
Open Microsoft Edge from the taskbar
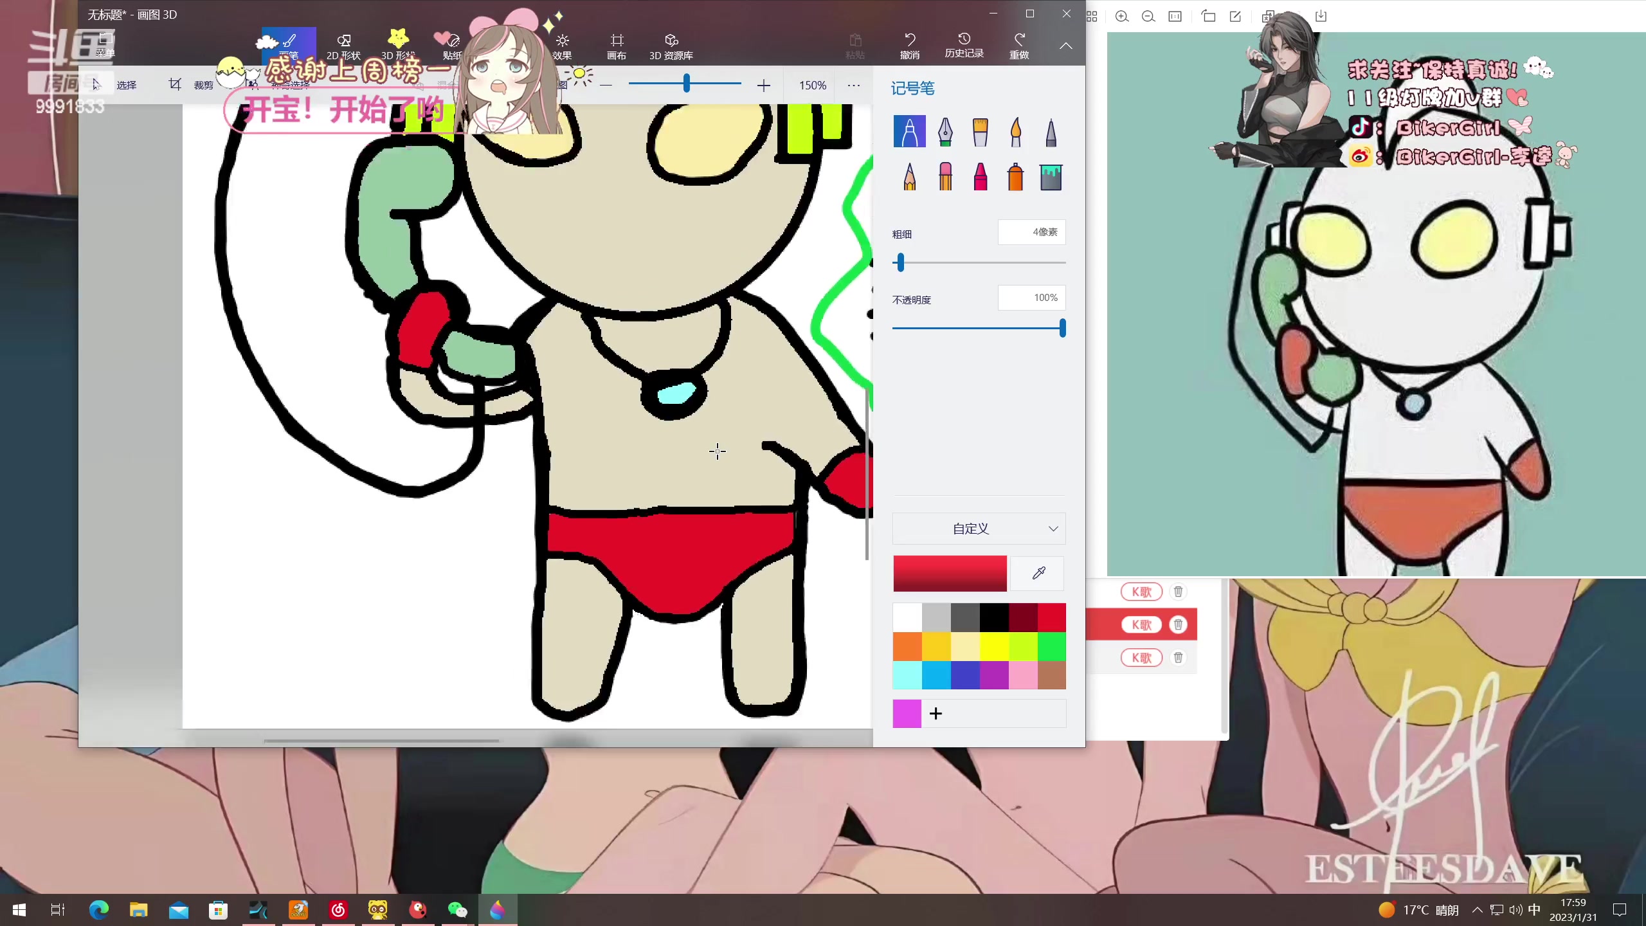tap(98, 910)
